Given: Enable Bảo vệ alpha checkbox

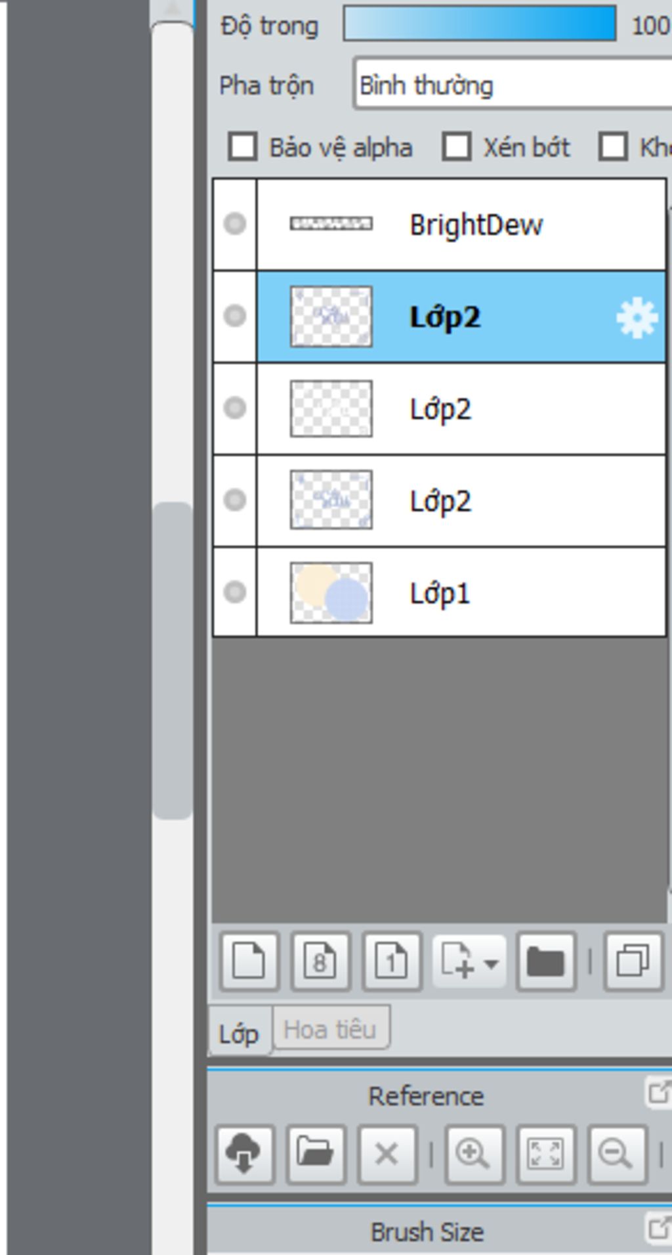Looking at the screenshot, I should pyautogui.click(x=242, y=146).
